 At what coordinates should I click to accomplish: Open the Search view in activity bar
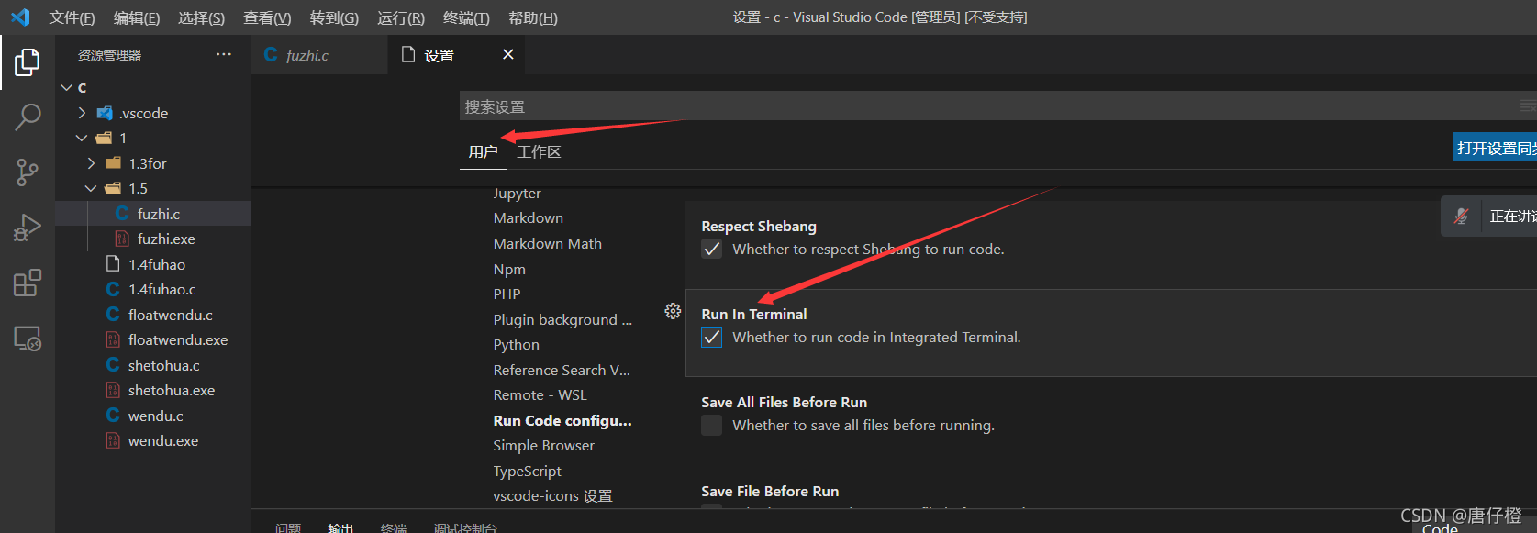point(28,117)
